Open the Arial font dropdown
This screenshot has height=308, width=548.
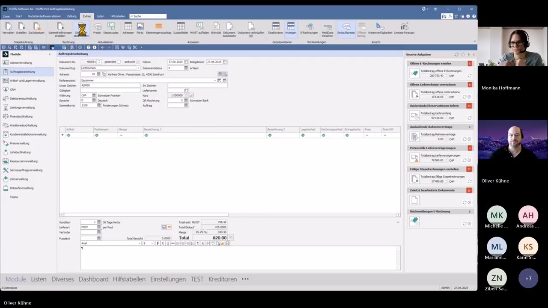140,243
